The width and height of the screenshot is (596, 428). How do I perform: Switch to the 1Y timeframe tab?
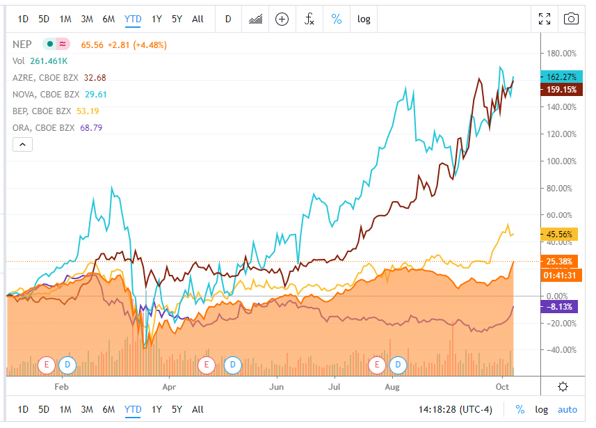156,19
